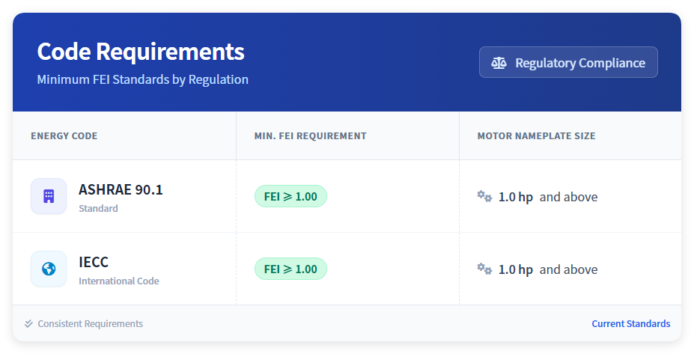Click the Motor Nameplate Size column header
This screenshot has width=694, height=354.
click(x=536, y=136)
